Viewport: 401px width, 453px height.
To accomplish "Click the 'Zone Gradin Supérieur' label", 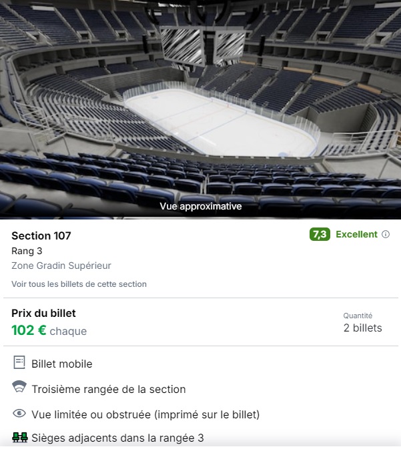I will pos(61,266).
